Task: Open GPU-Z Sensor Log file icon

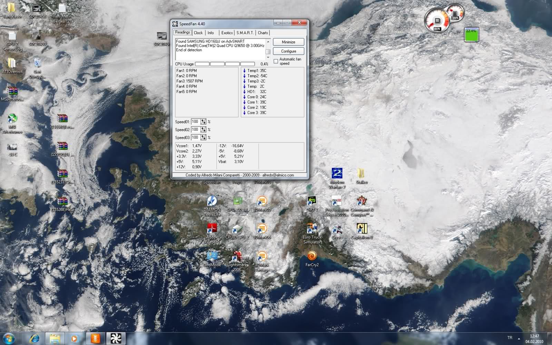Action: pos(12,41)
